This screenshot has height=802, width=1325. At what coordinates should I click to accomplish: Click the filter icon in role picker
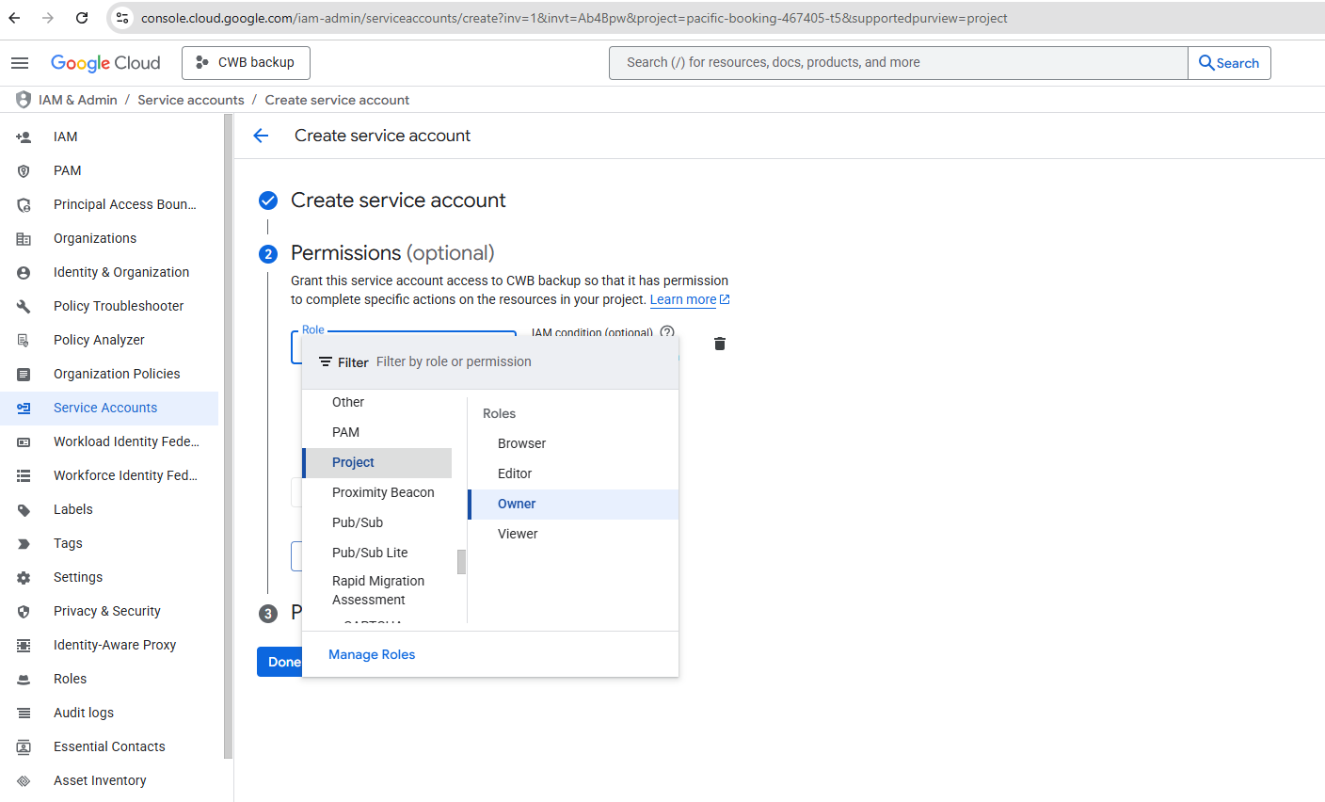pos(326,361)
